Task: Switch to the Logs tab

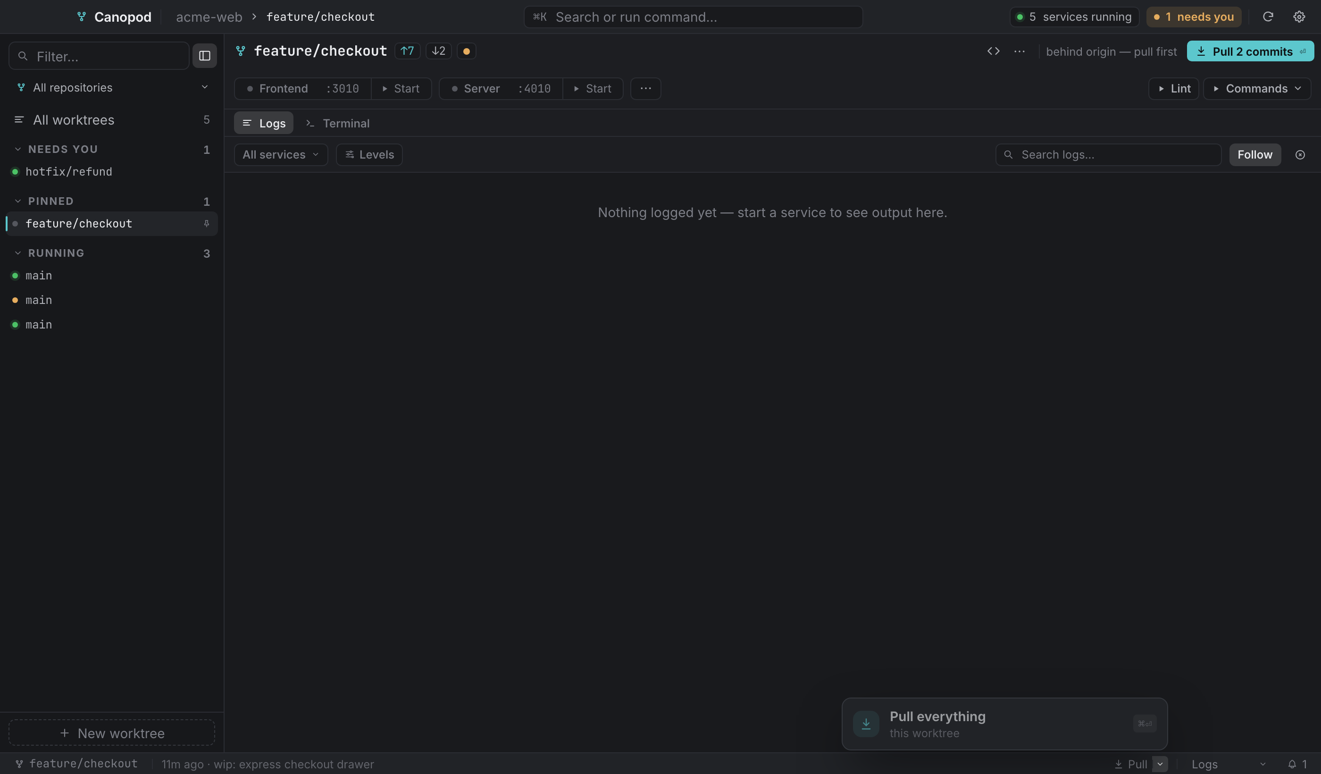Action: click(x=264, y=123)
